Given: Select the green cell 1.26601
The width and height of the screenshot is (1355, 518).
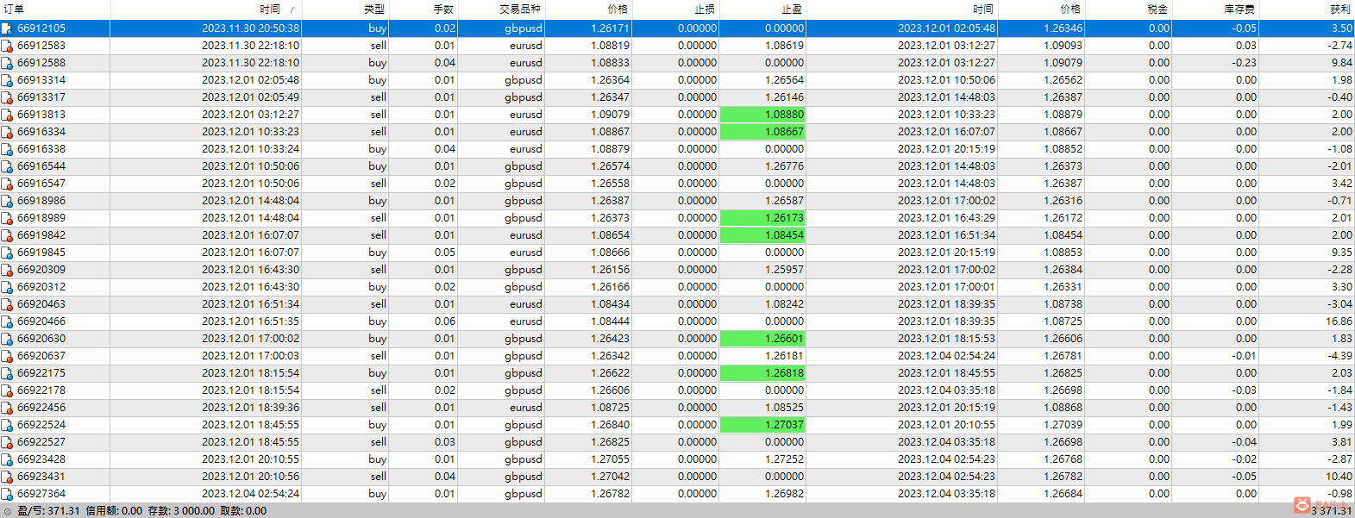Looking at the screenshot, I should coord(762,339).
